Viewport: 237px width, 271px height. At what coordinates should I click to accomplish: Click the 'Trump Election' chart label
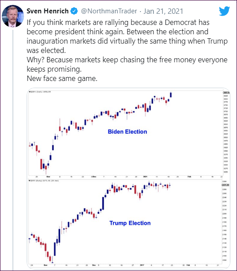(x=130, y=223)
